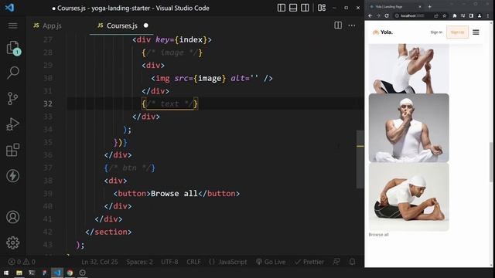Open the Explorer view in activity bar
Image resolution: width=495 pixels, height=278 pixels.
coord(13,48)
